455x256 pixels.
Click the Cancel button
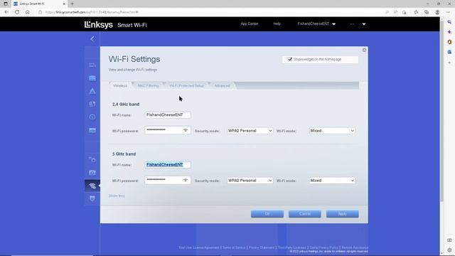(305, 214)
